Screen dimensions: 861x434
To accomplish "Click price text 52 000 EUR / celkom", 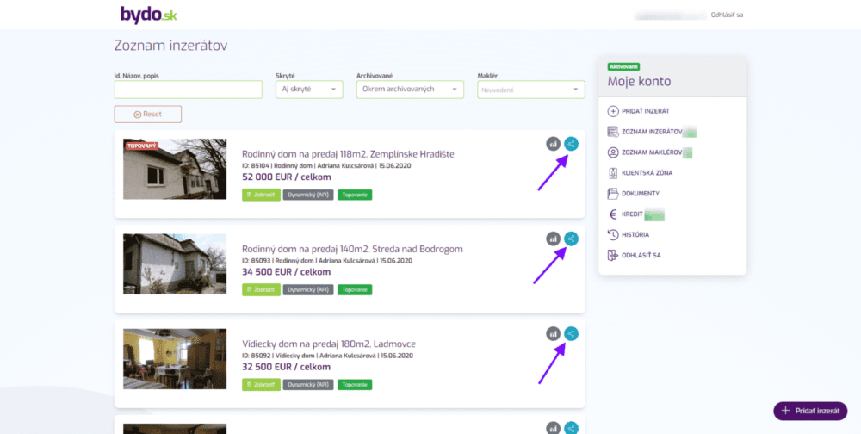I will click(287, 177).
